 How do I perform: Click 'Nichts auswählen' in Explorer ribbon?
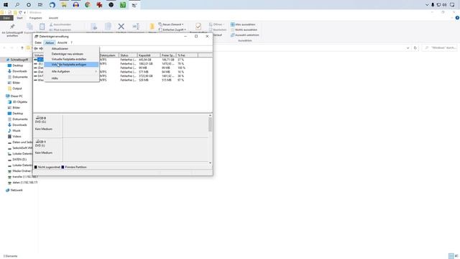[244, 29]
